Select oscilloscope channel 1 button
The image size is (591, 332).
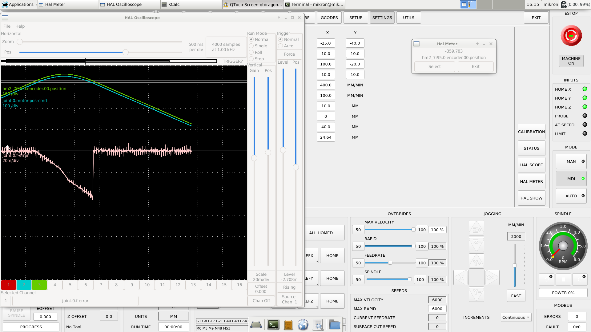(9, 285)
